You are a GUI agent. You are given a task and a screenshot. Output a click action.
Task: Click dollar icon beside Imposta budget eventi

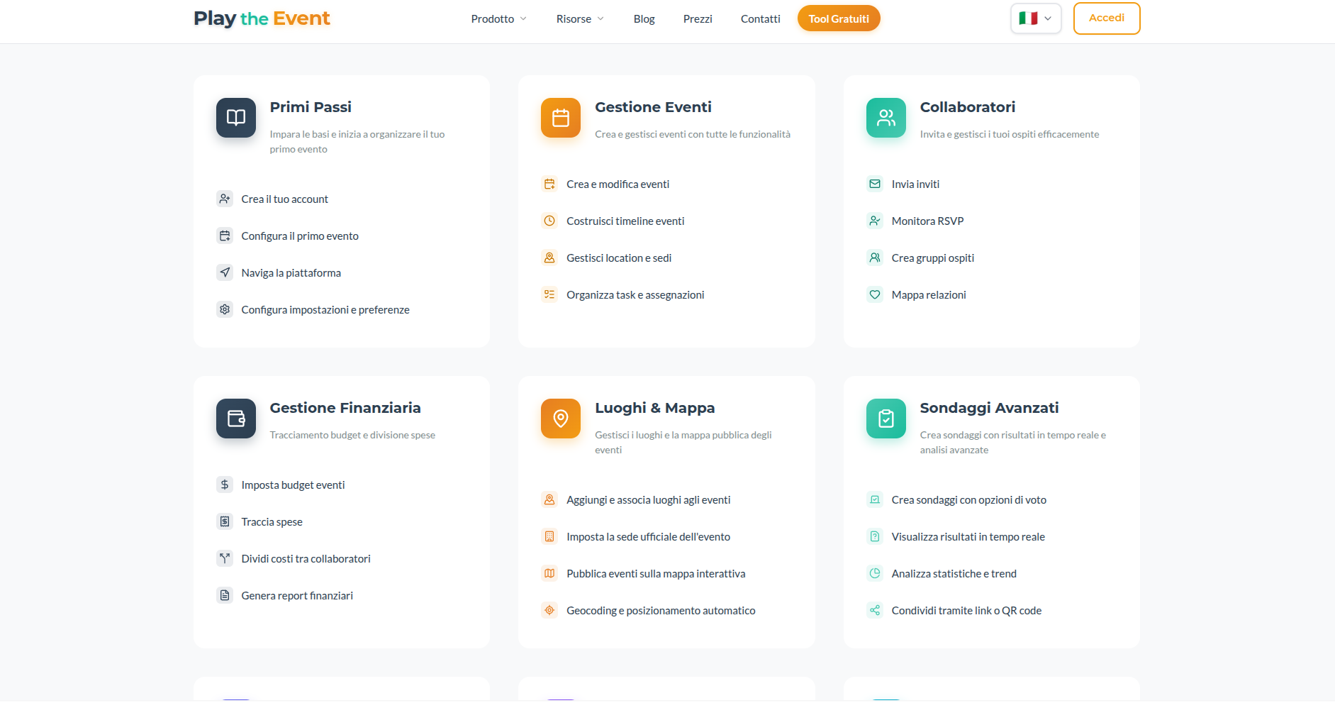(x=225, y=485)
